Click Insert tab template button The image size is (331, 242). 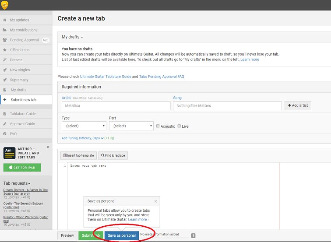[78, 155]
